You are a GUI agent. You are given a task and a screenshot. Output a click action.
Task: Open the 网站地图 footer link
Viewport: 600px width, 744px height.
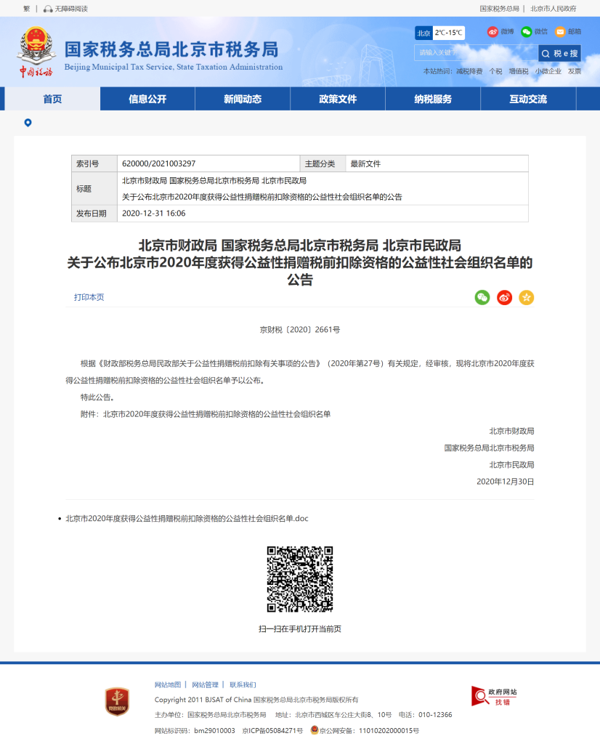168,684
